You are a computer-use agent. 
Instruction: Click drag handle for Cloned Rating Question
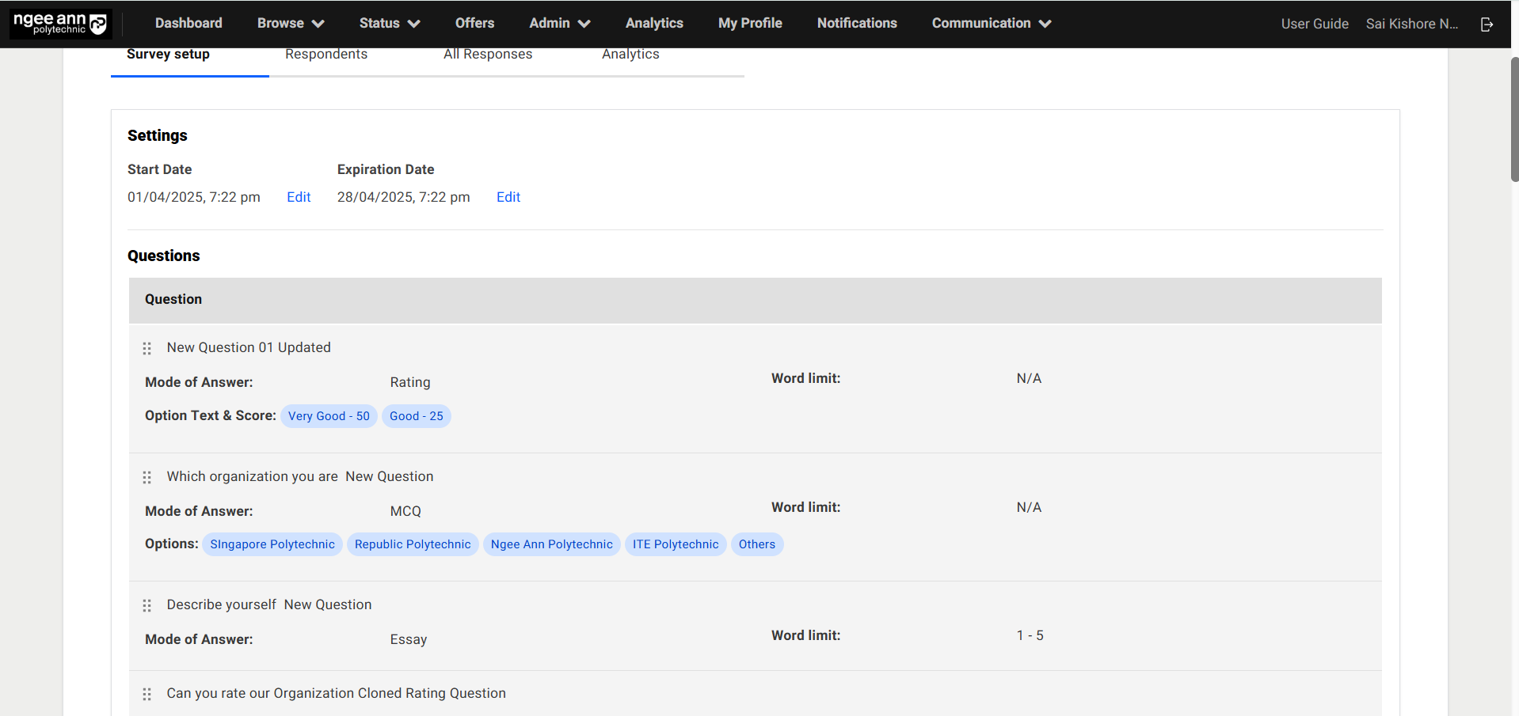pyautogui.click(x=147, y=695)
